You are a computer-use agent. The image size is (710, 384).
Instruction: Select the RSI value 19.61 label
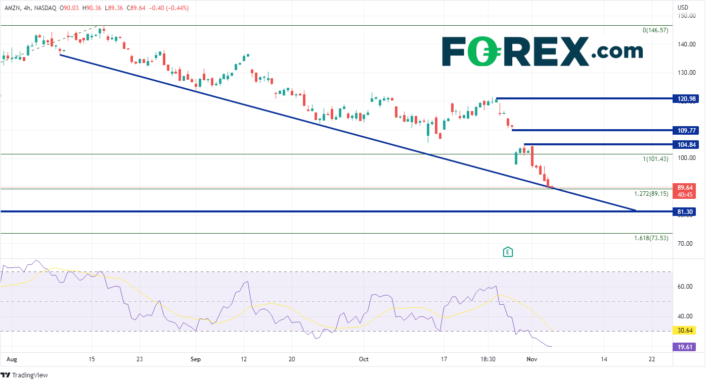pos(685,347)
